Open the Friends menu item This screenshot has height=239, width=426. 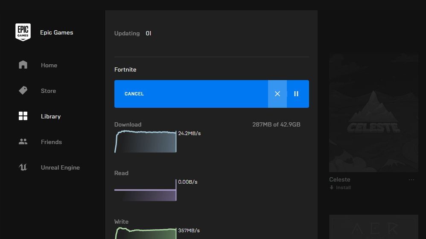[x=51, y=142]
